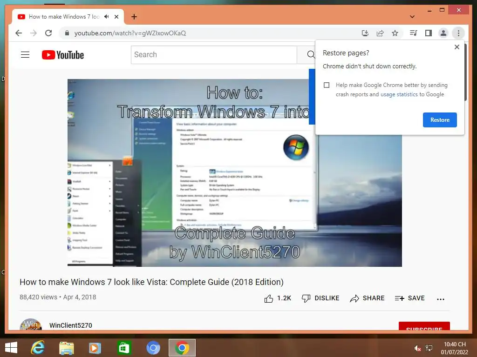Open Chrome three-dot menu
This screenshot has height=357, width=477.
pyautogui.click(x=458, y=33)
